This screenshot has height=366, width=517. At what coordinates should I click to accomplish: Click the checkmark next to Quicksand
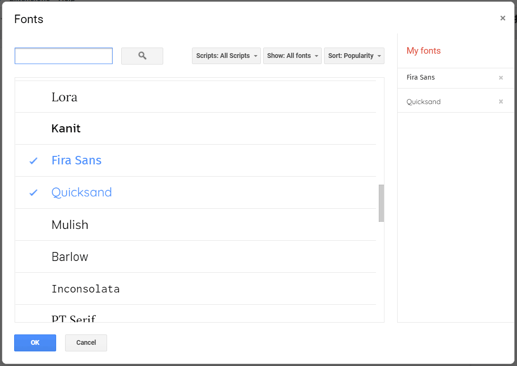click(x=33, y=192)
